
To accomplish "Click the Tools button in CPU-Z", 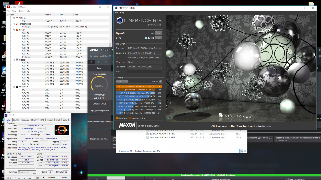I will [37, 178].
